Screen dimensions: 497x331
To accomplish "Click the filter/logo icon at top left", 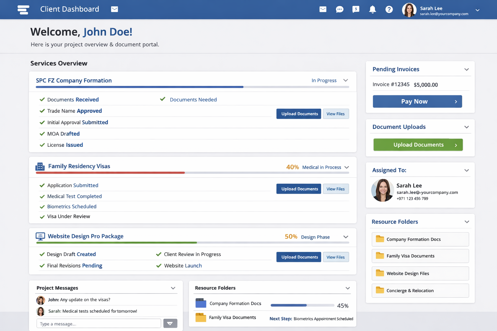I will click(23, 10).
